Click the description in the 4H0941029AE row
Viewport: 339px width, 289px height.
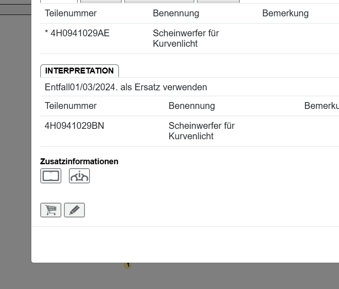tap(186, 39)
